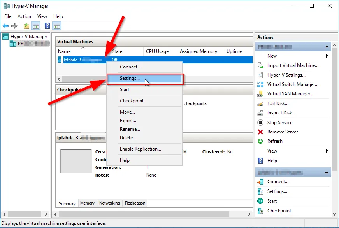Click Stop Service in the Actions pane

pyautogui.click(x=279, y=123)
